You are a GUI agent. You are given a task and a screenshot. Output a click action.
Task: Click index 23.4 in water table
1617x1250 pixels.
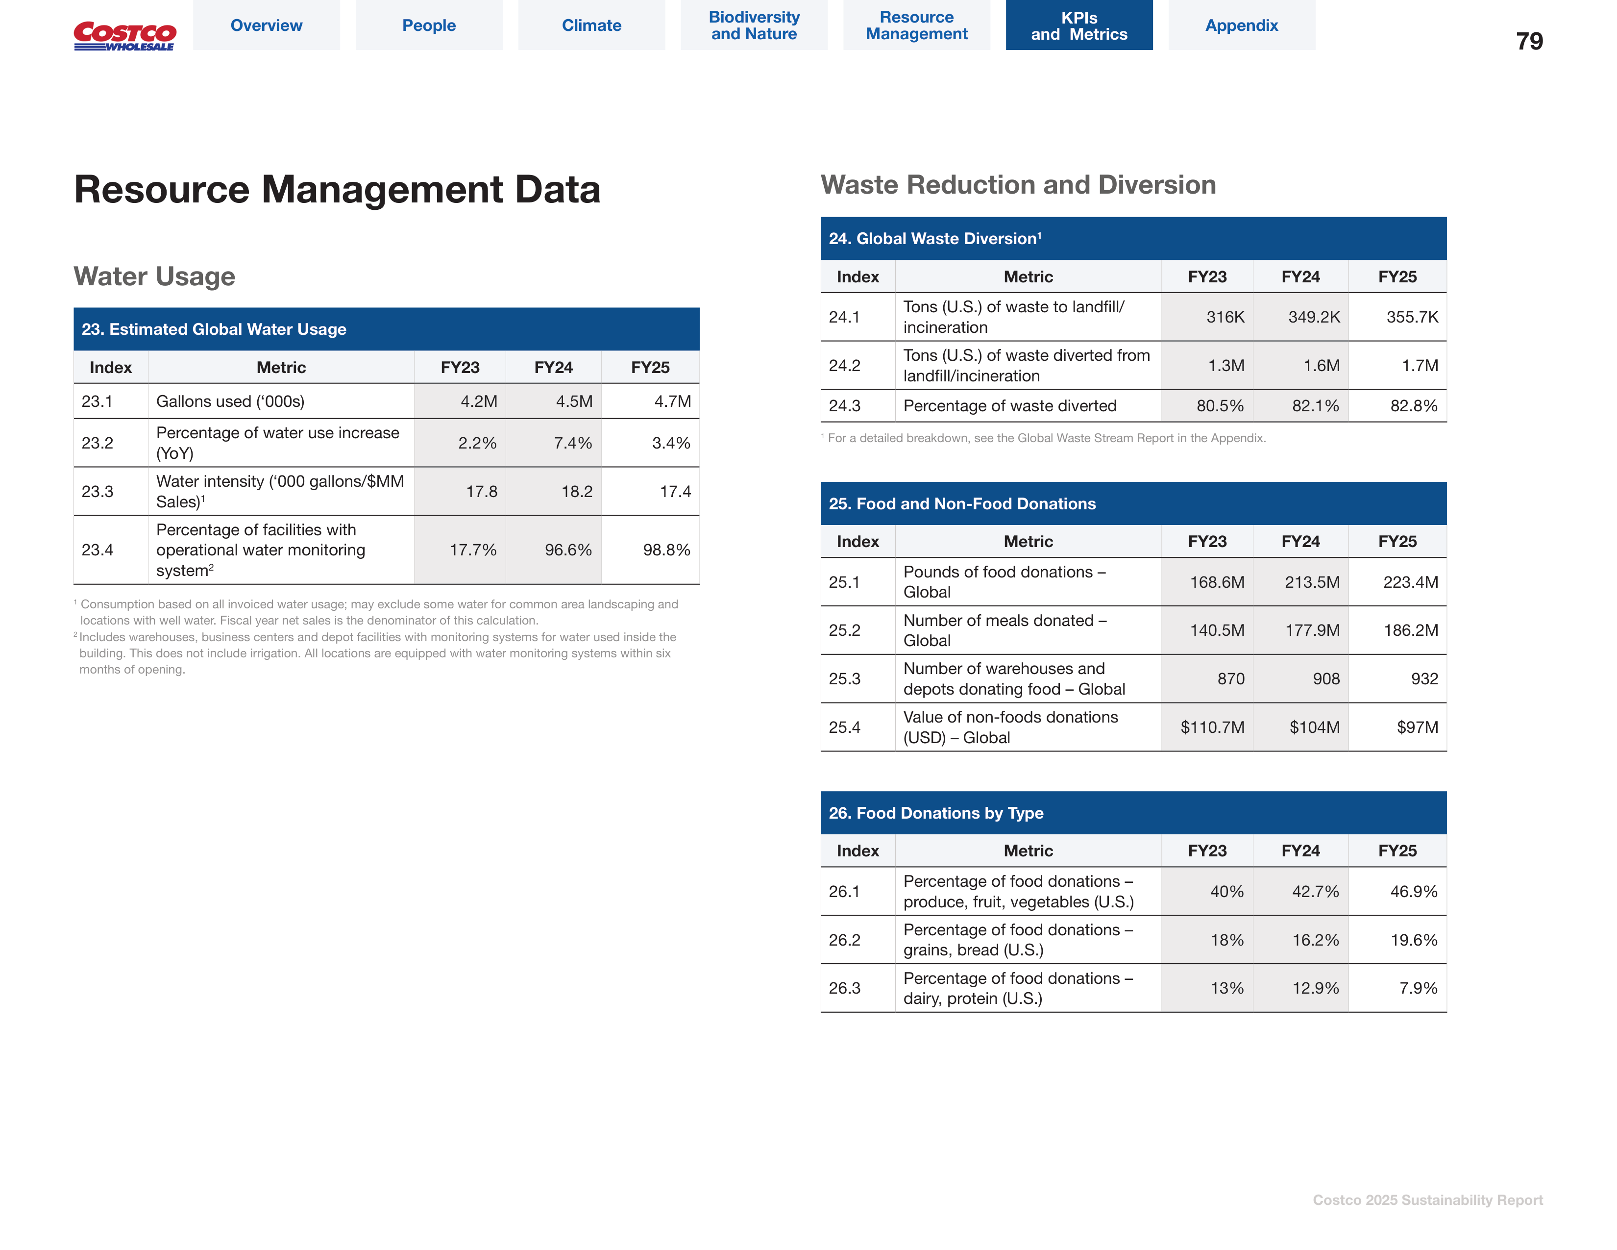tap(97, 550)
